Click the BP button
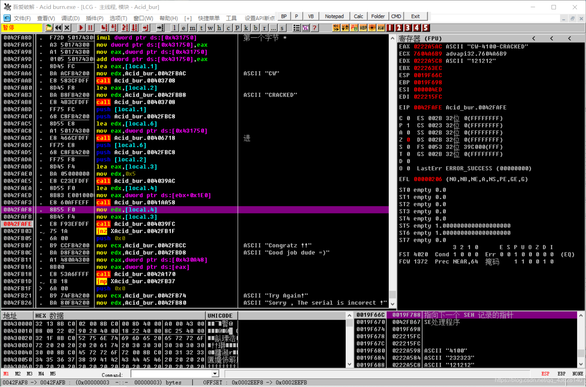Viewport: 586px width, 387px height. 284,16
